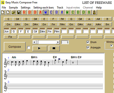Screen dimensions: 114x93
Task: Insert the C major chord button
Action: click(x=8, y=19)
